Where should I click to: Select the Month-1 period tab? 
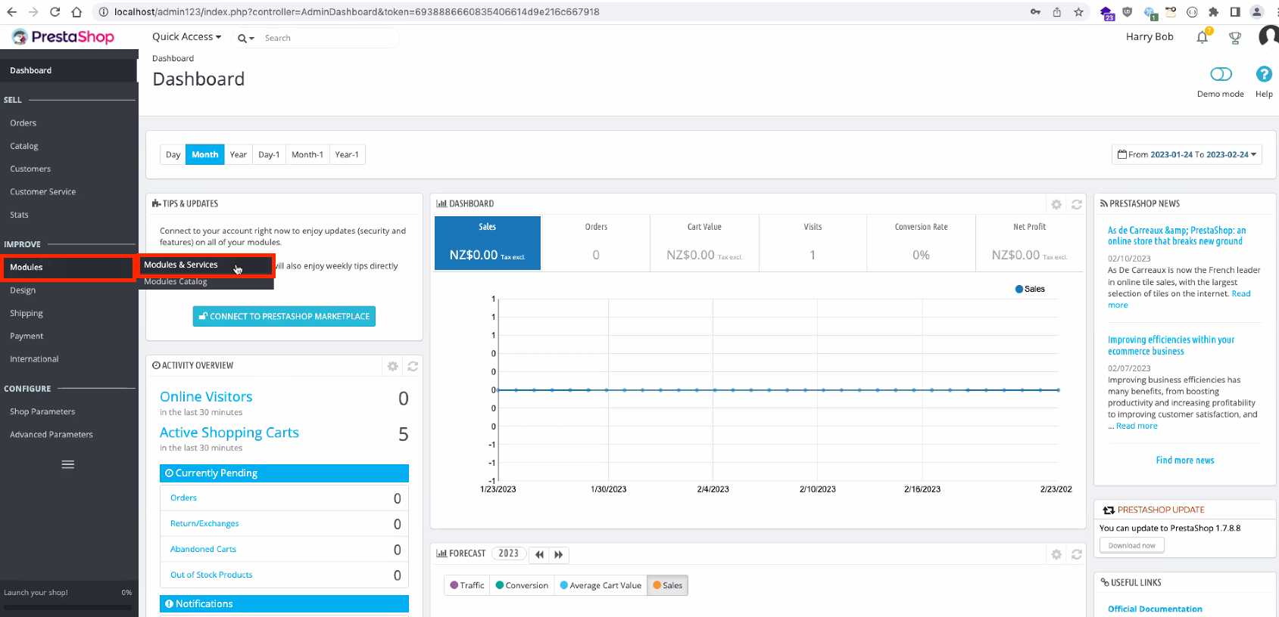point(307,154)
